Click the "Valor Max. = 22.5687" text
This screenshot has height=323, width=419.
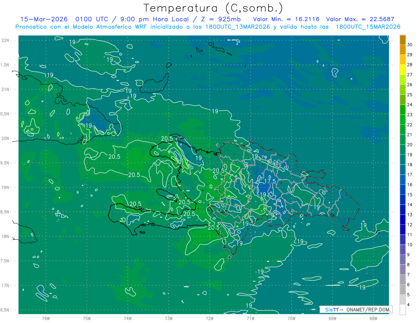point(360,20)
